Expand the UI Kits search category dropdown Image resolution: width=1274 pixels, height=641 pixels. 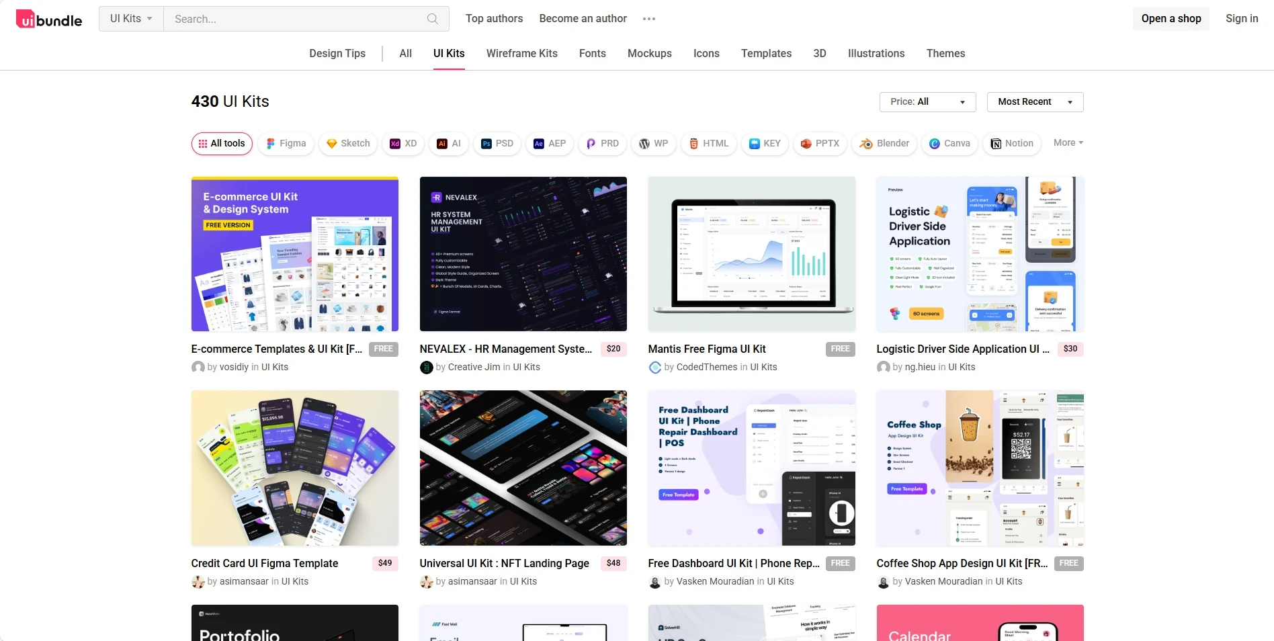tap(131, 19)
